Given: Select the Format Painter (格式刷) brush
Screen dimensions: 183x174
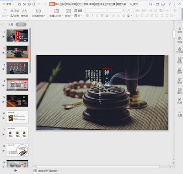Looking at the screenshot, I should pos(24,11).
